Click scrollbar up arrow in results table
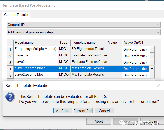The width and height of the screenshot is (164, 130). (x=157, y=43)
